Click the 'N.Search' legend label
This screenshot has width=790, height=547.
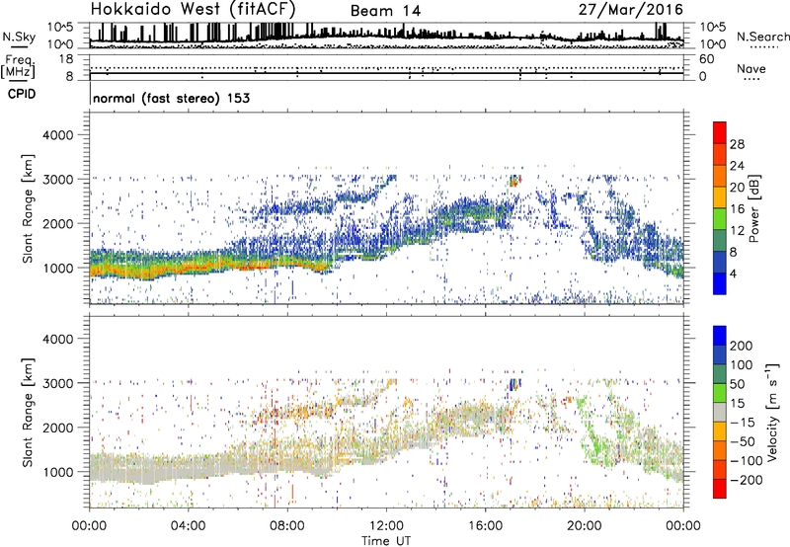[762, 37]
